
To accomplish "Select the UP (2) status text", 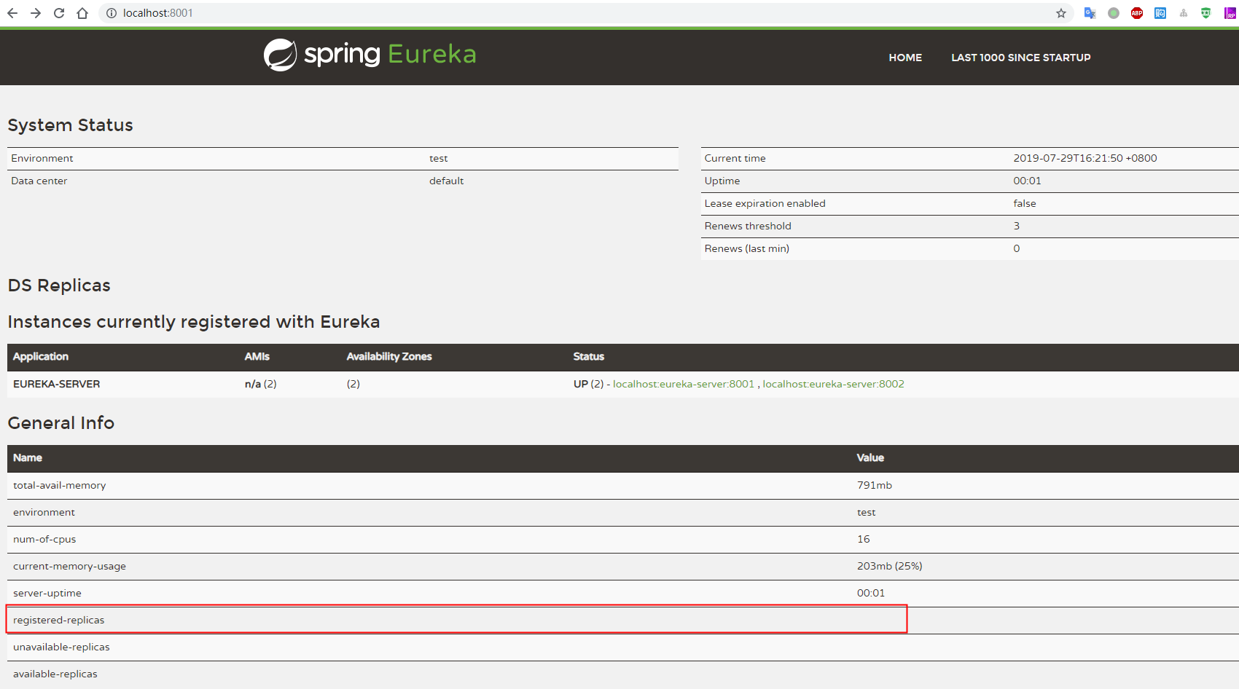I will [588, 384].
